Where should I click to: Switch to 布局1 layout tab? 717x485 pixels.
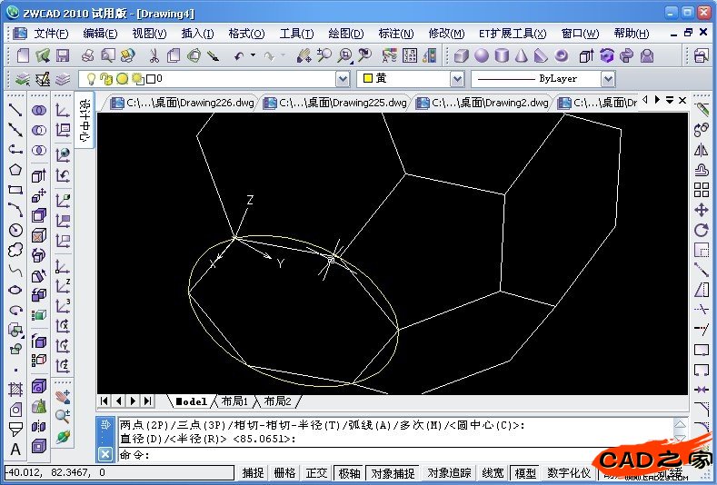(234, 401)
